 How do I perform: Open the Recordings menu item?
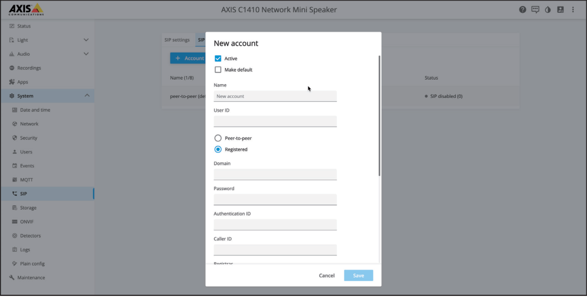[47, 68]
